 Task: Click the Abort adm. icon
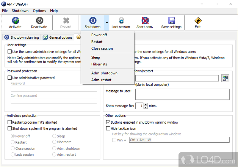145,21
